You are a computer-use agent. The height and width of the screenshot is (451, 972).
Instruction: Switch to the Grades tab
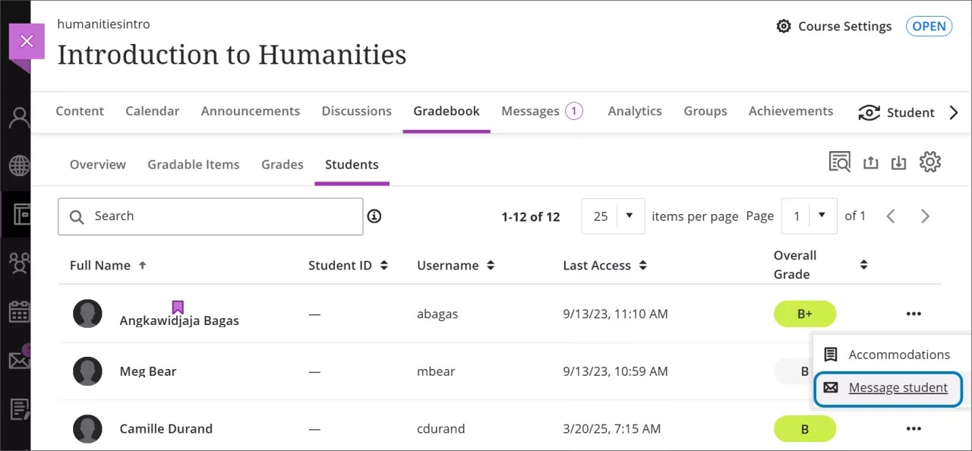(x=282, y=164)
